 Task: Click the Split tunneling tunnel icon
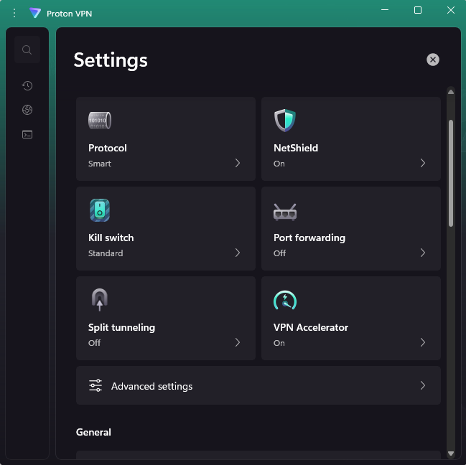100,299
